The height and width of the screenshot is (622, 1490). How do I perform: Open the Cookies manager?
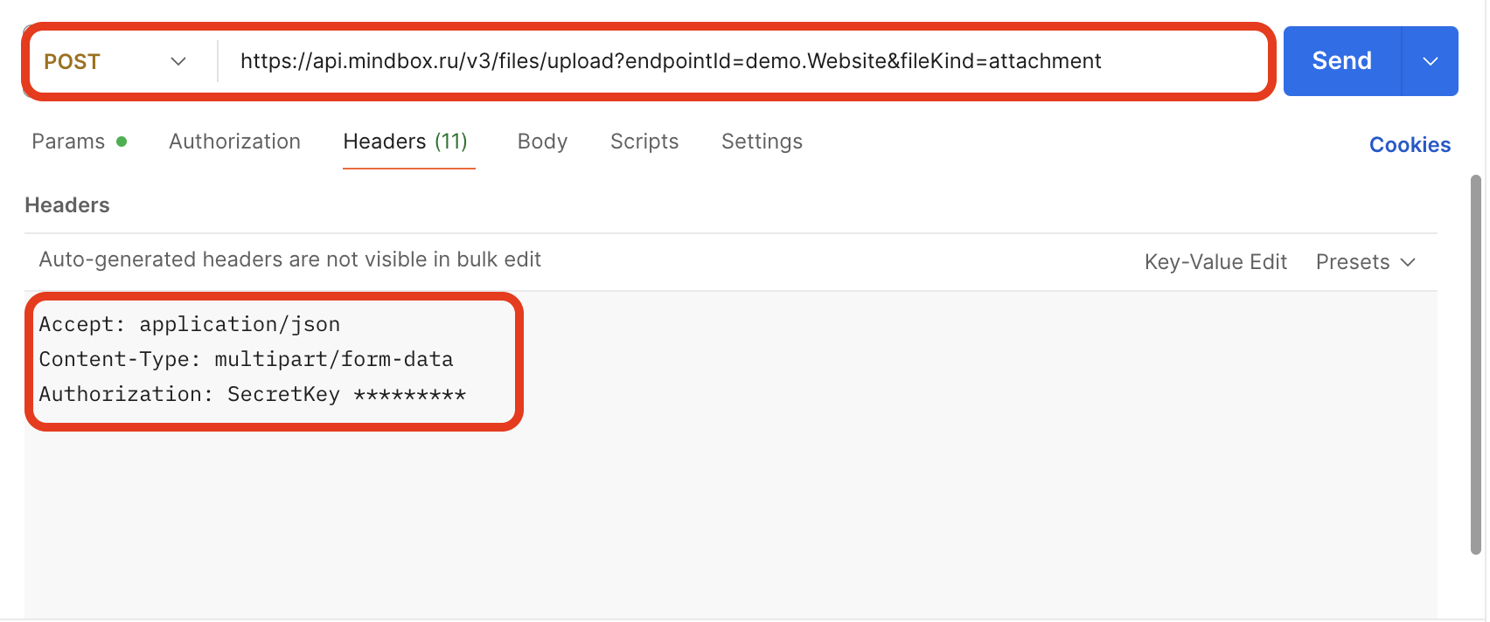click(x=1410, y=144)
